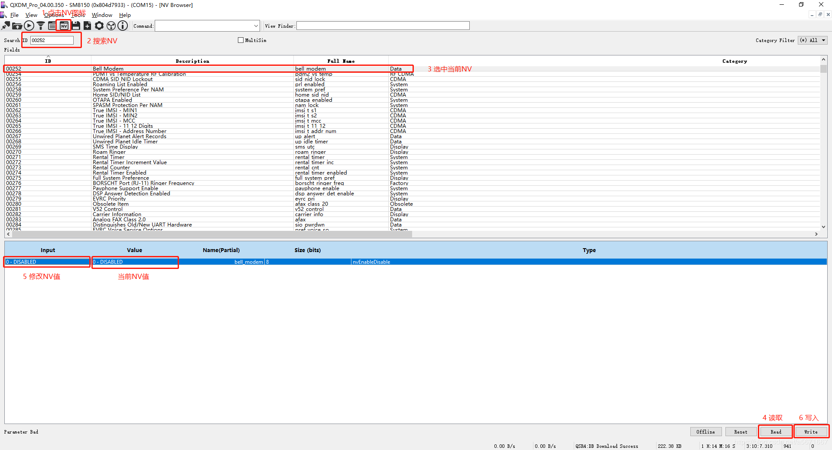Click the save floppy disk icon
The height and width of the screenshot is (450, 832).
tap(76, 26)
